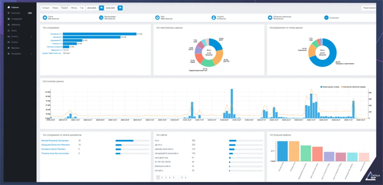383x185 pixels.
Task: Expand the Отчеты sidebar submenu
Action: pos(31,36)
